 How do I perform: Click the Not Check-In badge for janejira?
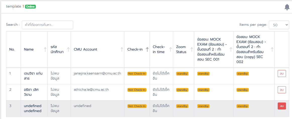point(137,73)
